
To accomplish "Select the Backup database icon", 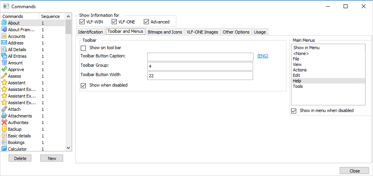I will click(4, 129).
